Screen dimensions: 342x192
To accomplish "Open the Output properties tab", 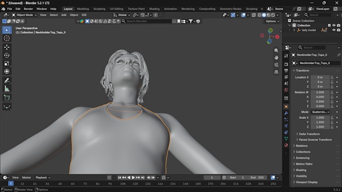I will (x=286, y=71).
